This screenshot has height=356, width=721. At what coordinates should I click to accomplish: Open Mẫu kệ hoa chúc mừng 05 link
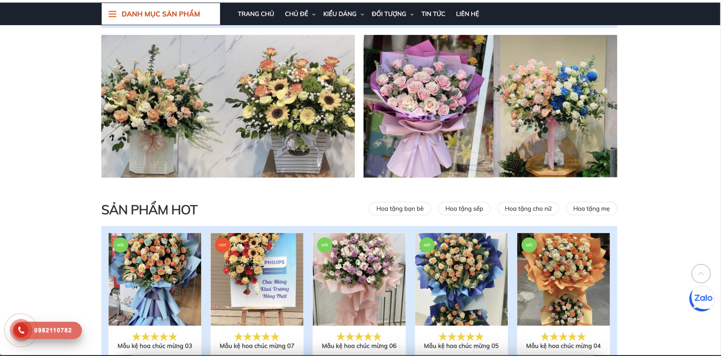point(461,346)
